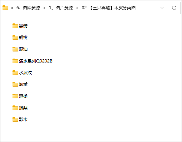Expand the chevron after 1、图片资源
Screen dimensions: 182x142
click(x=77, y=8)
